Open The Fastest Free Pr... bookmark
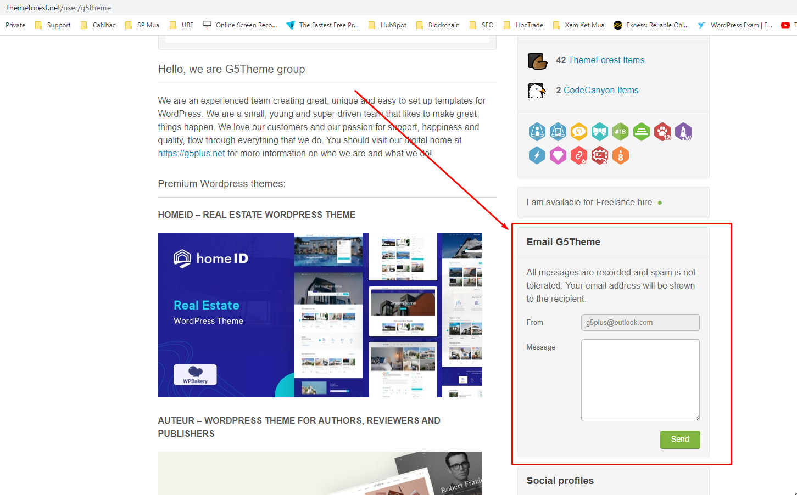Screen dimensions: 797x495 point(322,25)
